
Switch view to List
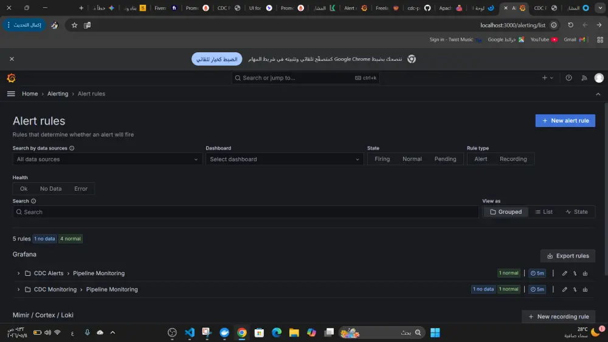(544, 212)
